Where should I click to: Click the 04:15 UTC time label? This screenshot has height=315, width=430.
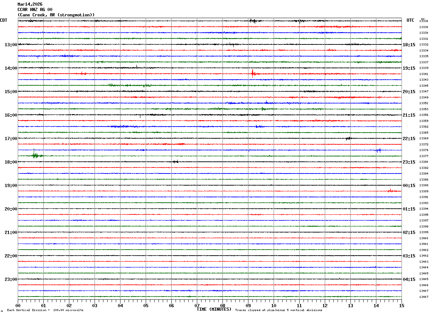coord(409,279)
